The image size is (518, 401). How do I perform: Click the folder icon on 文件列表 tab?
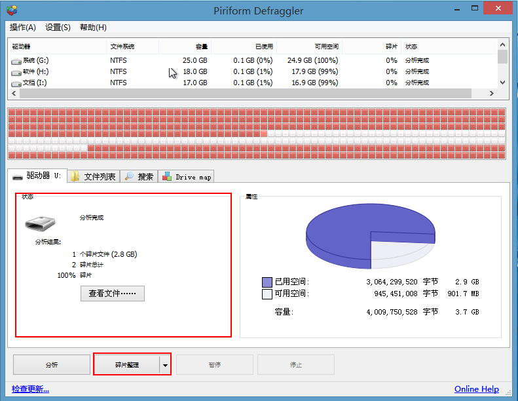pyautogui.click(x=75, y=176)
